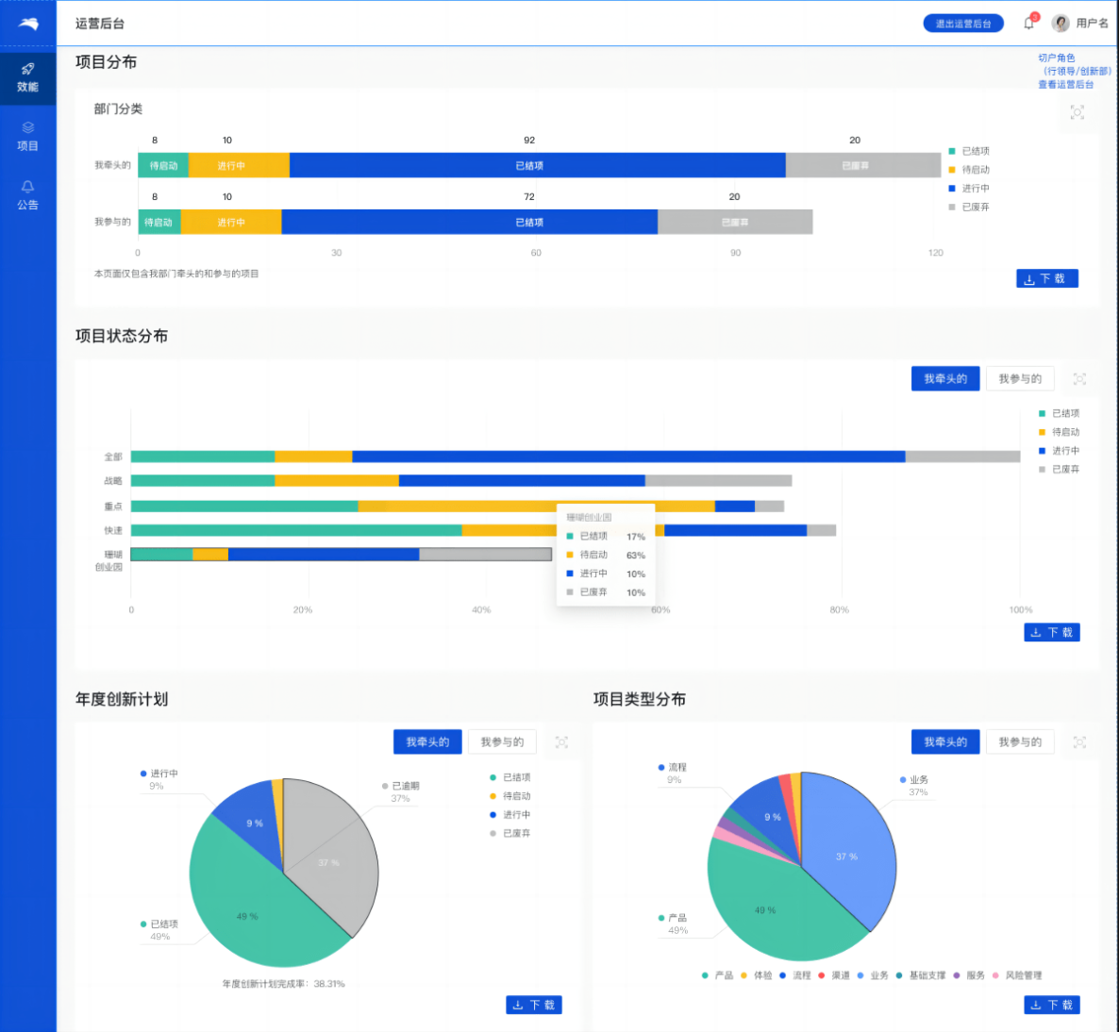Open the notification bell in top bar
This screenshot has width=1119, height=1032.
click(1029, 24)
